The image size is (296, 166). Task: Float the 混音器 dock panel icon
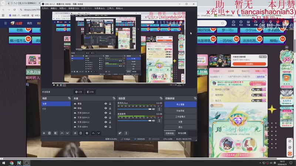click(x=161, y=98)
